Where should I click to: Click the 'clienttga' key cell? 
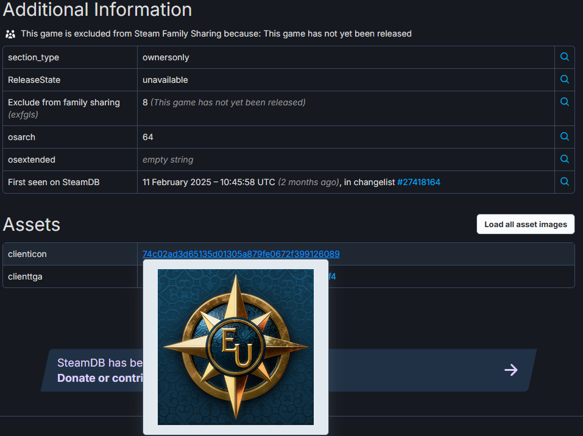[70, 276]
